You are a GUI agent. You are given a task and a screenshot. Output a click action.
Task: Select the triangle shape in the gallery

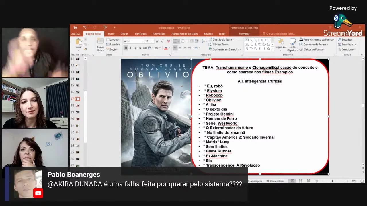tap(247, 44)
